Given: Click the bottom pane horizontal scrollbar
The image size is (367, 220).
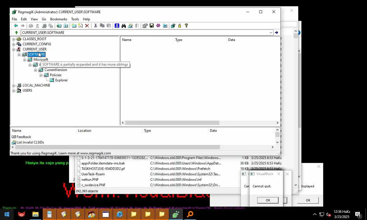Looking at the screenshot, I should point(117,147).
